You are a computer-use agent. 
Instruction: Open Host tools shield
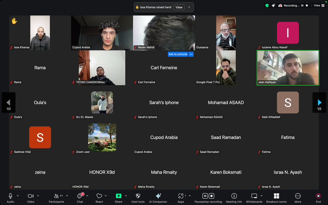pyautogui.click(x=138, y=198)
